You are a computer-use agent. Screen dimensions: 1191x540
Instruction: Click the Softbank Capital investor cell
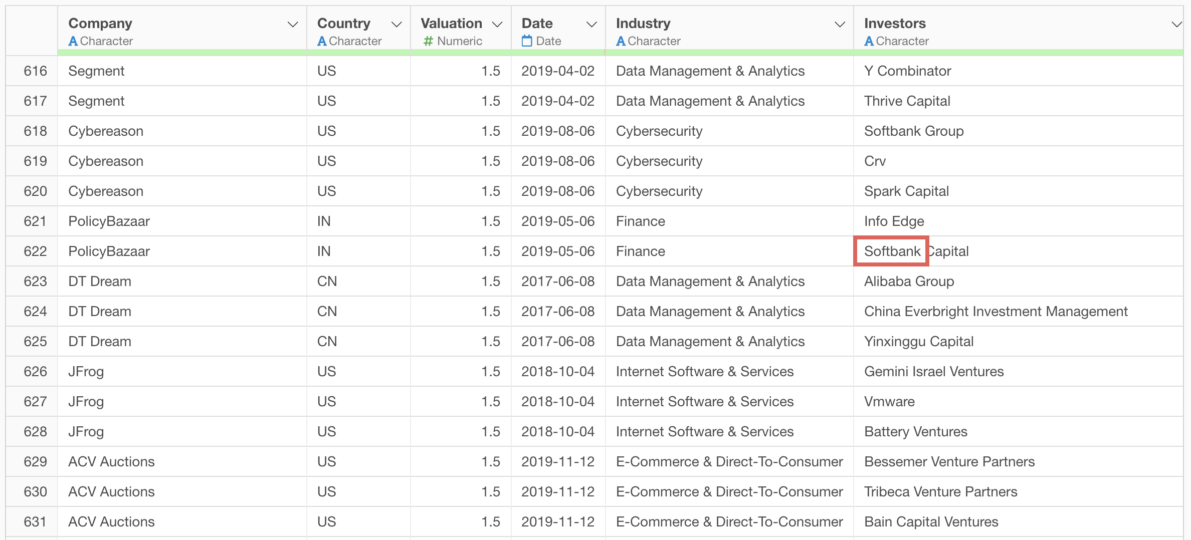(1019, 251)
